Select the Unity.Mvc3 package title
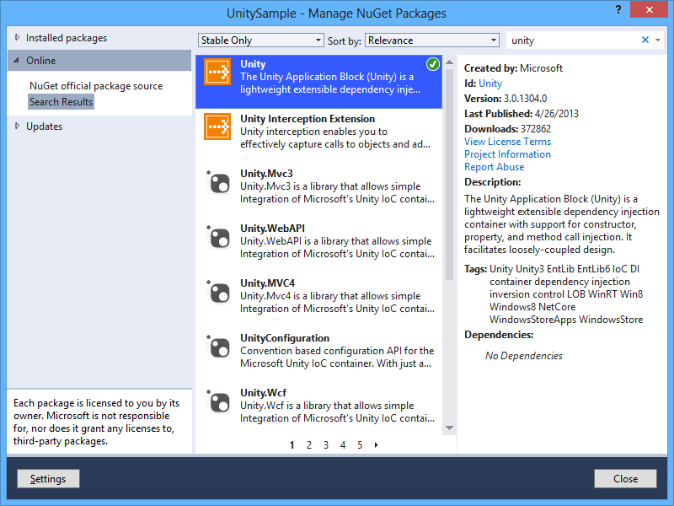Image resolution: width=674 pixels, height=506 pixels. click(266, 174)
